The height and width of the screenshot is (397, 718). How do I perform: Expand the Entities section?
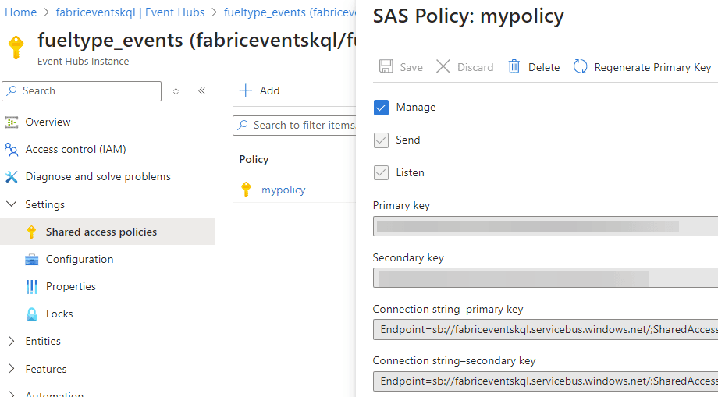(12, 341)
